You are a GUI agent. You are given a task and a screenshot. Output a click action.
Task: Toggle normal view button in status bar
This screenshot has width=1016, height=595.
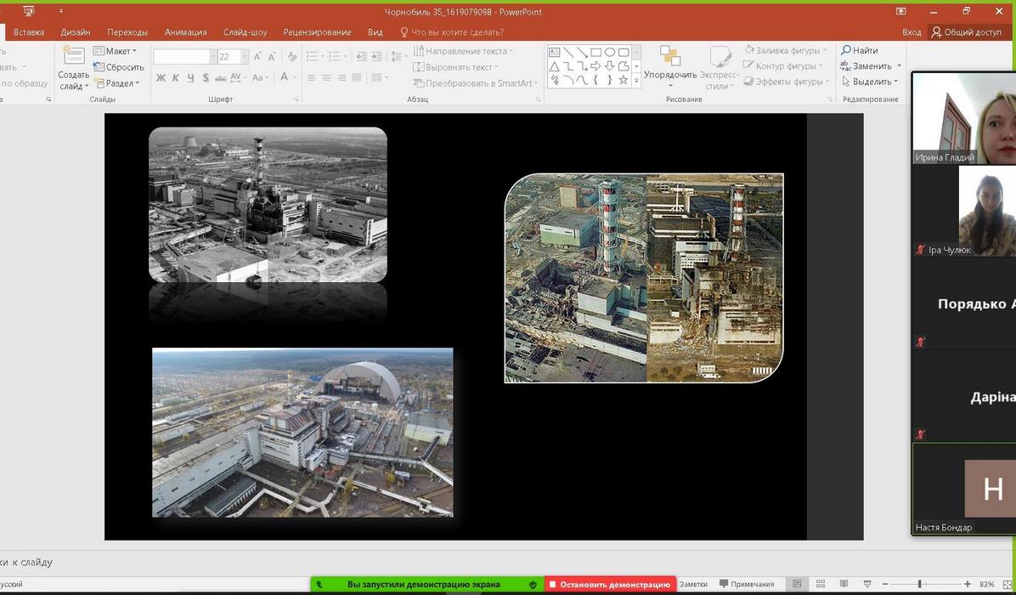click(797, 585)
